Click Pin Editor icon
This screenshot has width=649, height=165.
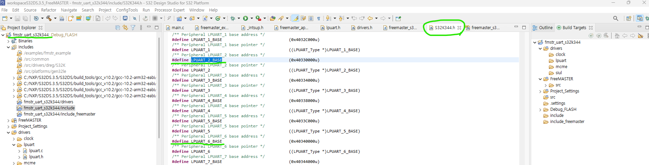click(398, 18)
